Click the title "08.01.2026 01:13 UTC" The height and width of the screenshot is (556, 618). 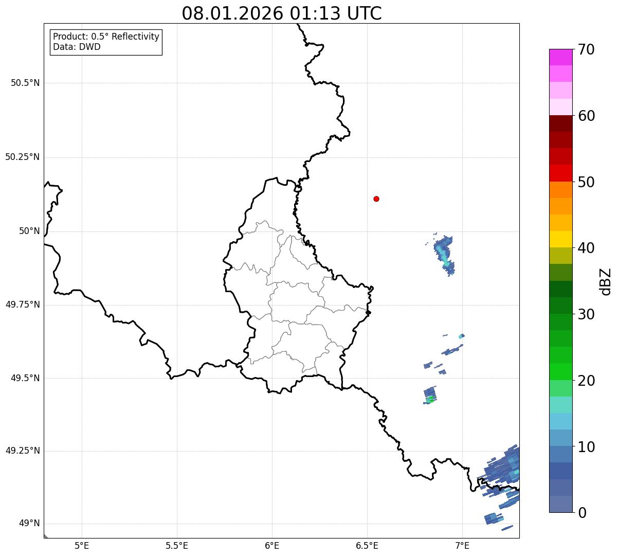(x=282, y=13)
